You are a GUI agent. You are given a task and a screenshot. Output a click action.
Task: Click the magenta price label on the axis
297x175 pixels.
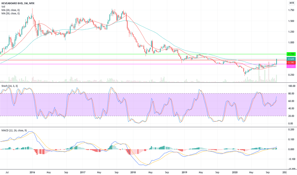tap(291, 66)
